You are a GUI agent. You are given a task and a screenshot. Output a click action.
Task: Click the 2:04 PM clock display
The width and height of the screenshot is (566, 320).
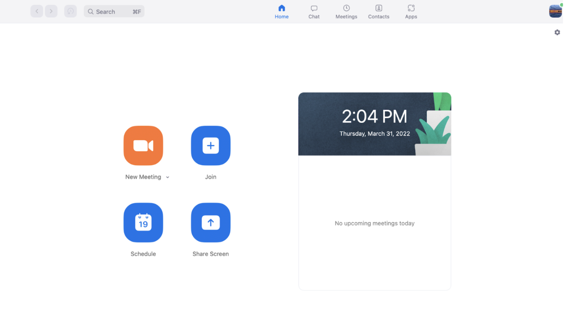tap(375, 116)
